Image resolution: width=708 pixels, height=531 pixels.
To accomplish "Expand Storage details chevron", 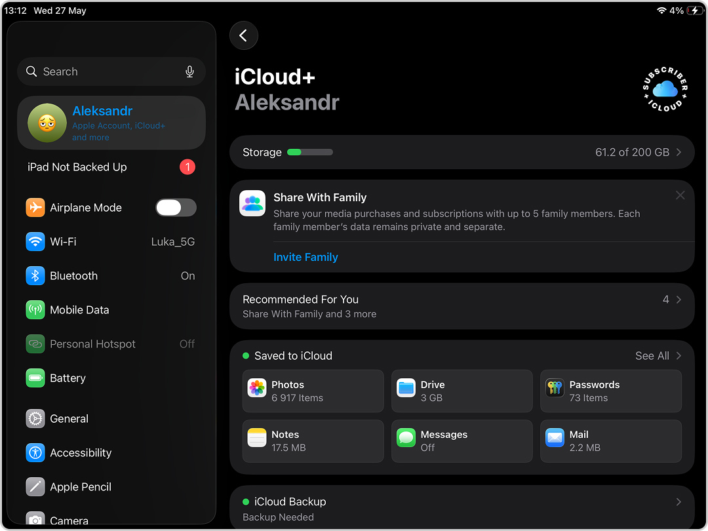I will [678, 152].
